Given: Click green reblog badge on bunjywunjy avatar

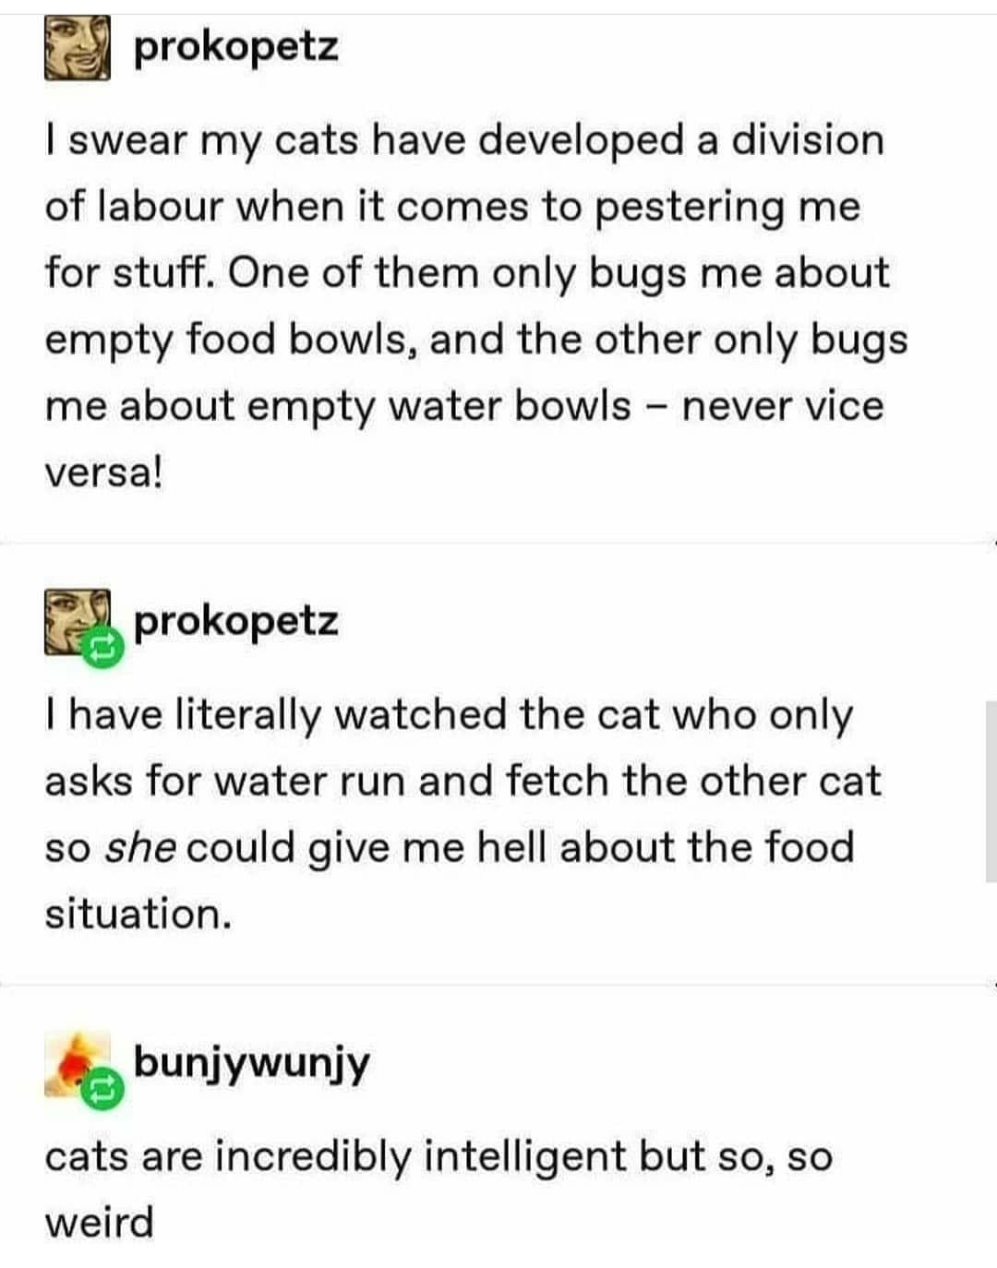Looking at the screenshot, I should [x=102, y=1089].
